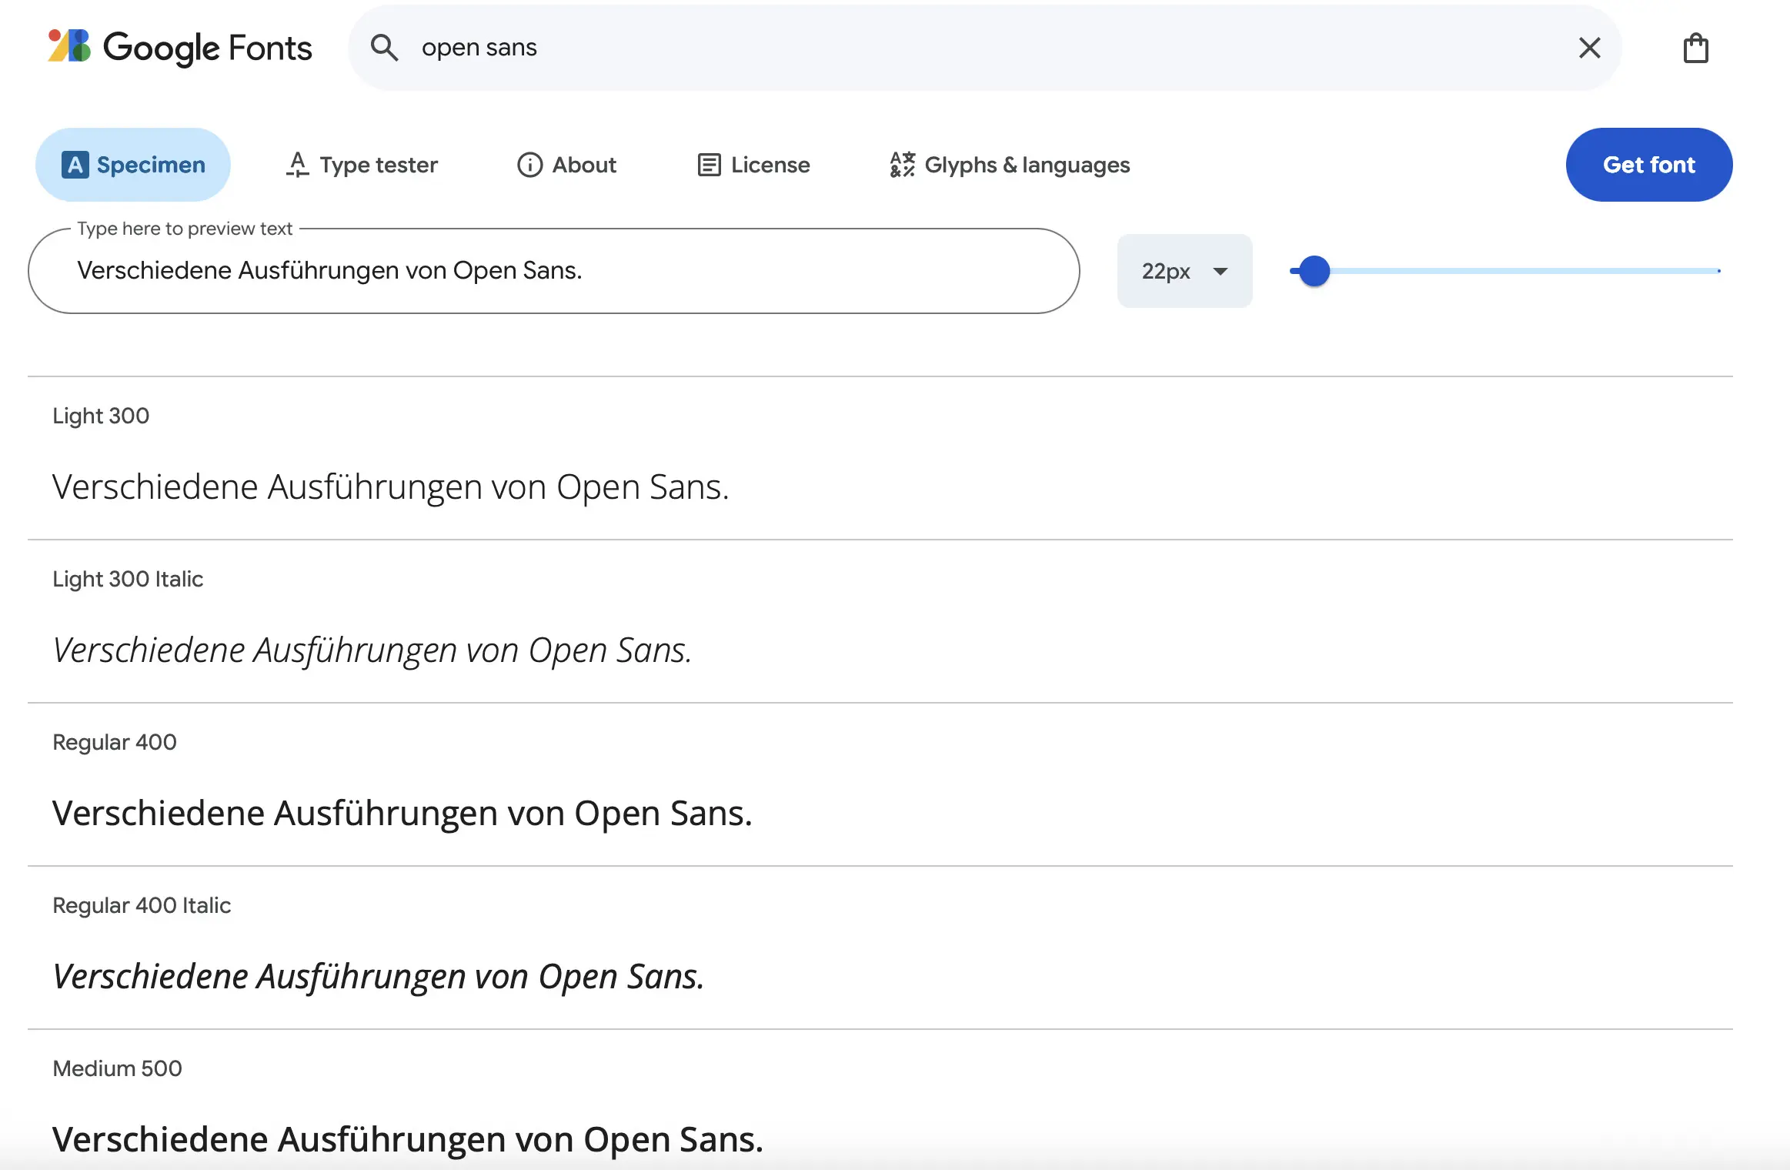Image resolution: width=1790 pixels, height=1170 pixels.
Task: Click the About info icon
Action: (x=529, y=164)
